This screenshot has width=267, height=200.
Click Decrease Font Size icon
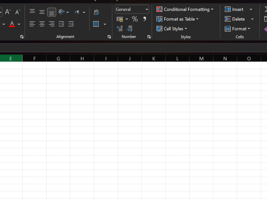pos(18,12)
